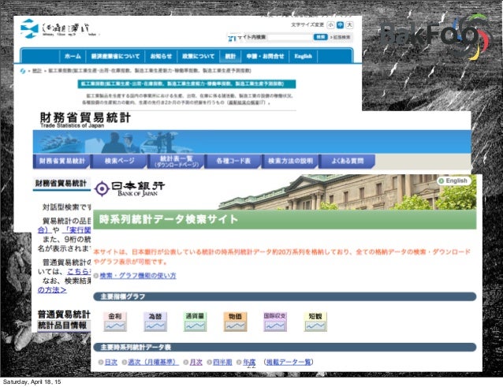Open the 各種コード表 tab
The width and height of the screenshot is (503, 387).
[233, 161]
